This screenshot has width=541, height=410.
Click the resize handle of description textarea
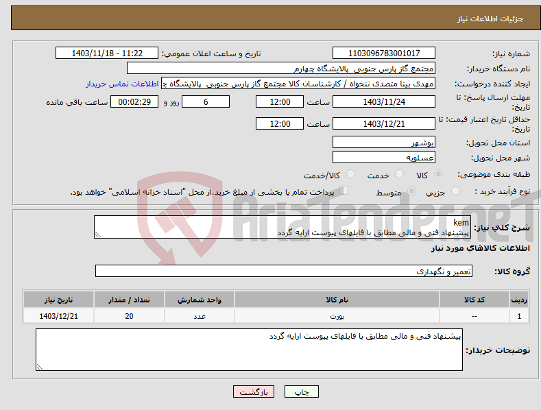point(98,234)
